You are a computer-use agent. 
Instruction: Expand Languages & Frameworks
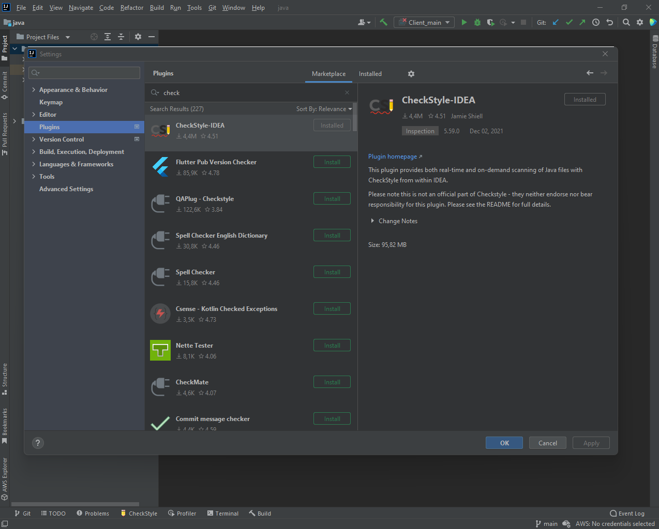click(34, 164)
